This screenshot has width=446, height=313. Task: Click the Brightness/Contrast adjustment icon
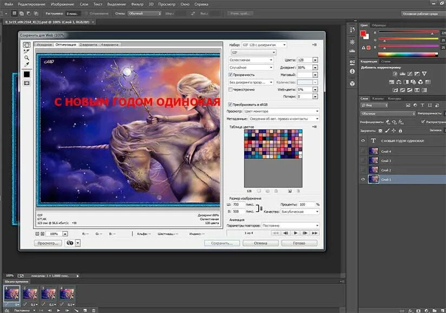tap(395, 74)
